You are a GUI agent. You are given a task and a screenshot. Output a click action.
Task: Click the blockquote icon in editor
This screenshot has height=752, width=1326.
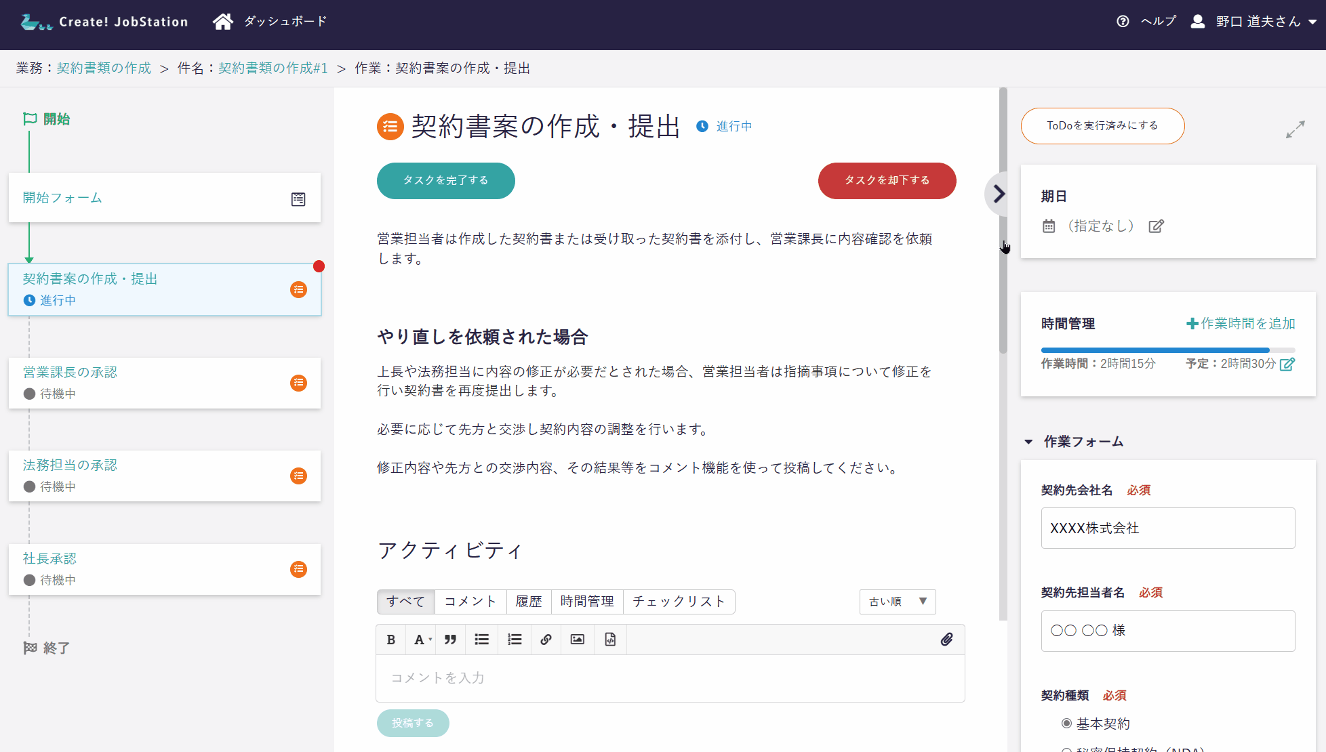(450, 640)
